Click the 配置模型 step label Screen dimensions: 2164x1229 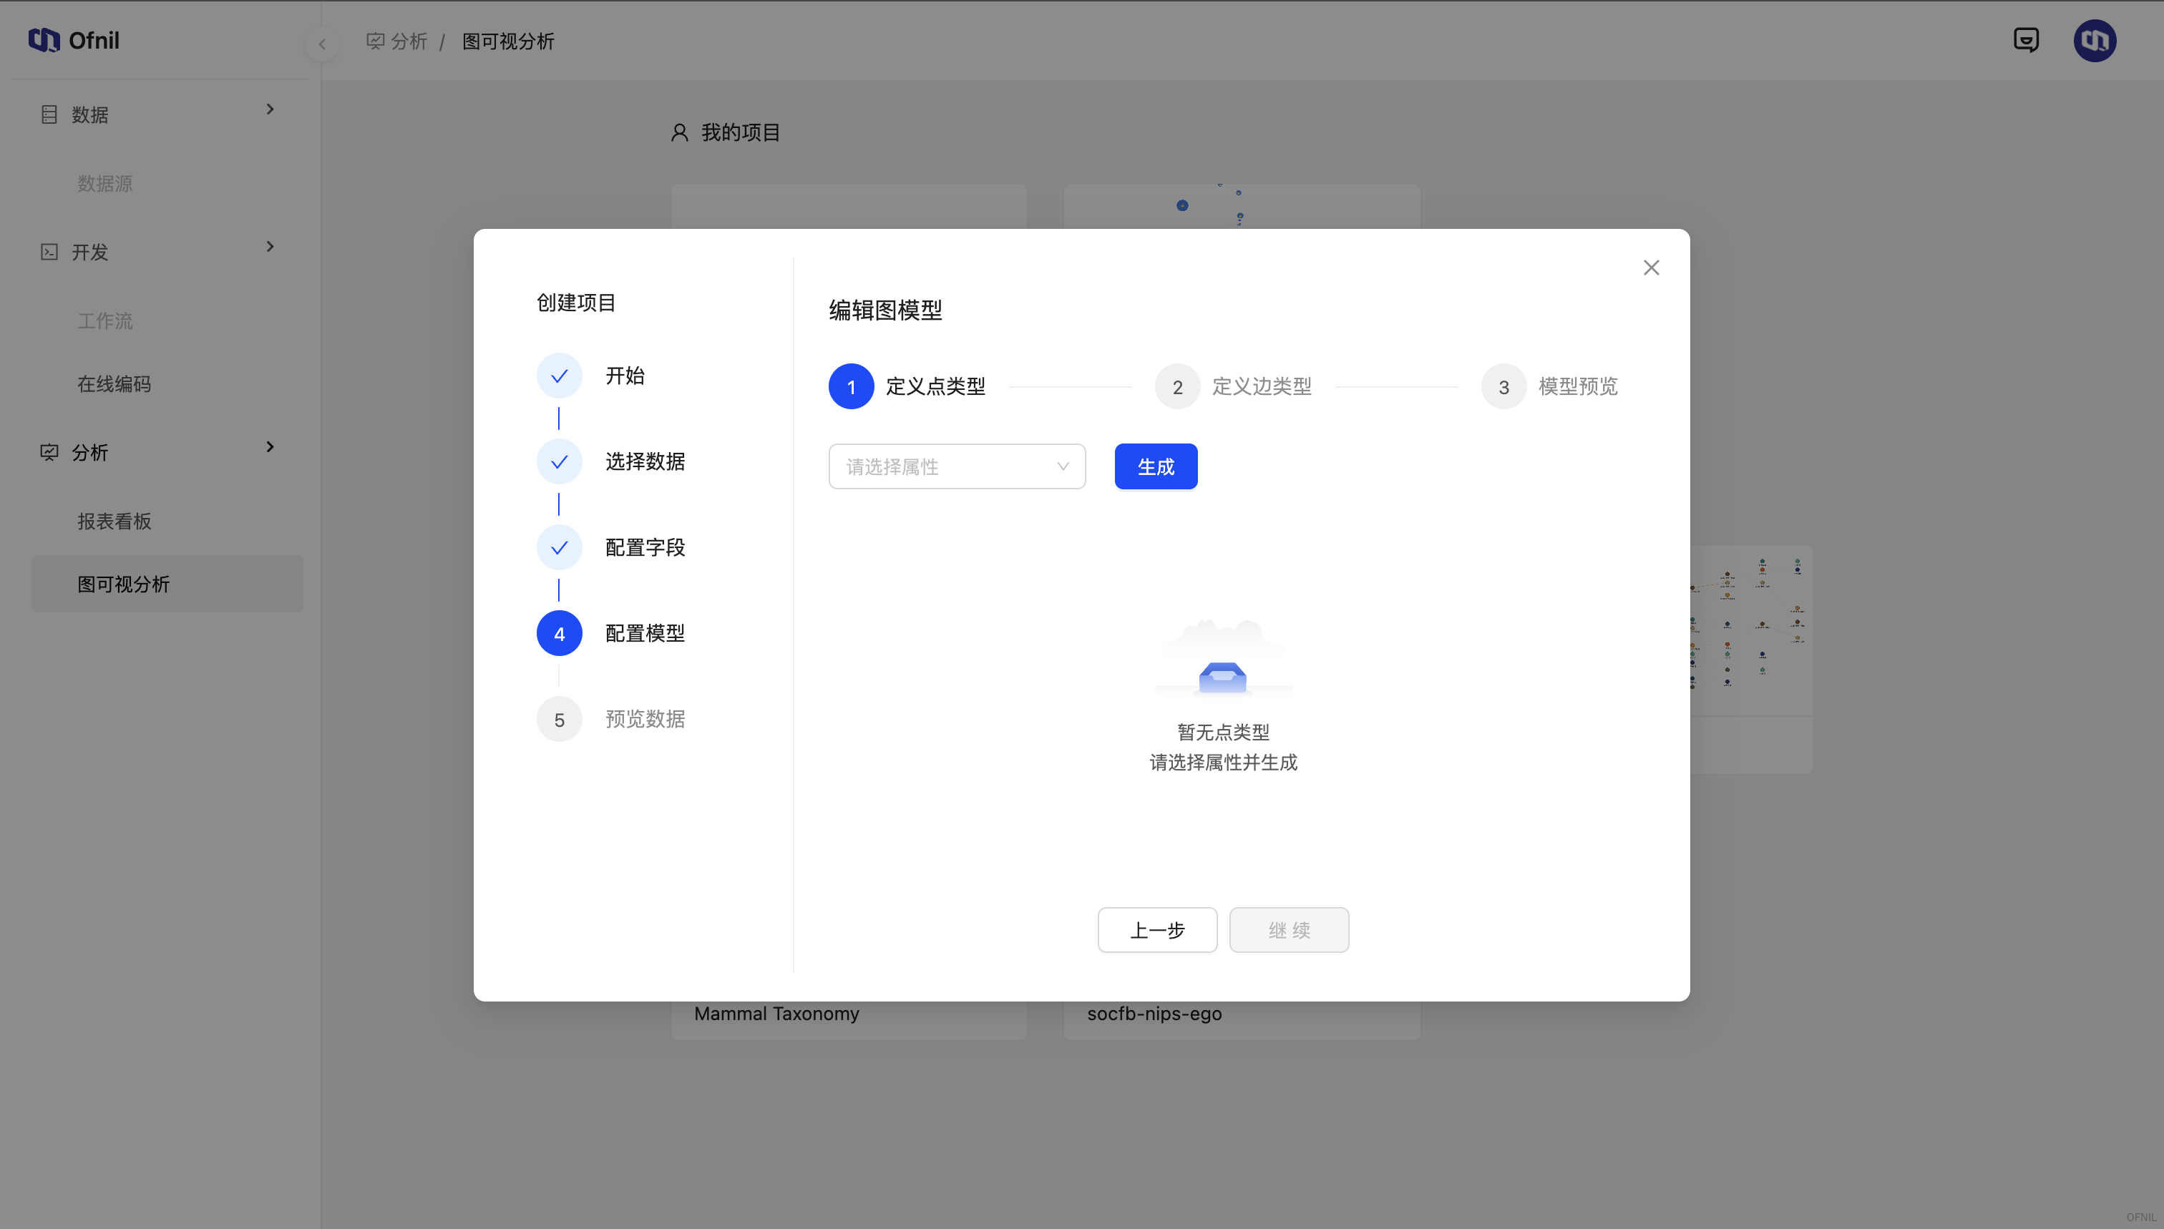tap(645, 633)
